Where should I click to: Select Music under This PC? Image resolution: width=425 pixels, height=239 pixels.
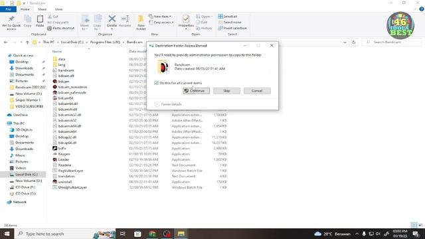point(20,155)
